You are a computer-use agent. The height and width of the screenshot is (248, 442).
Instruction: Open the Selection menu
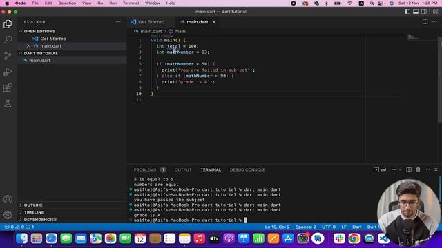[x=67, y=3]
